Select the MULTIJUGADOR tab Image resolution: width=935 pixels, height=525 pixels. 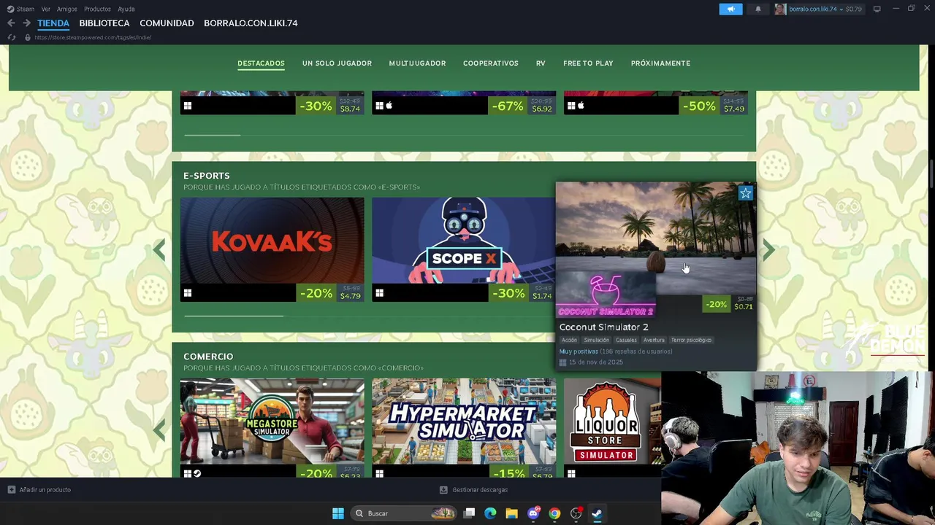pyautogui.click(x=417, y=63)
